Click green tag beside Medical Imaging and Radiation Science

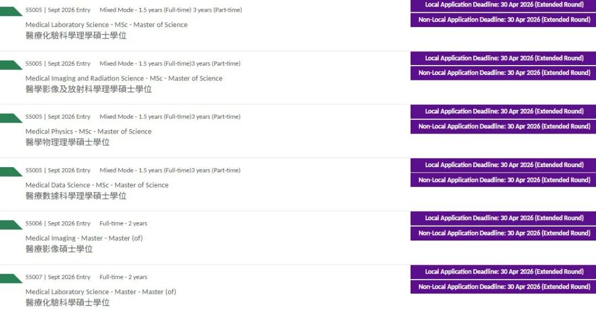click(x=10, y=65)
